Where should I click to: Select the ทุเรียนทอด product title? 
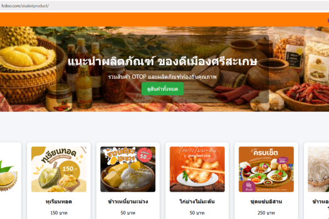59,201
